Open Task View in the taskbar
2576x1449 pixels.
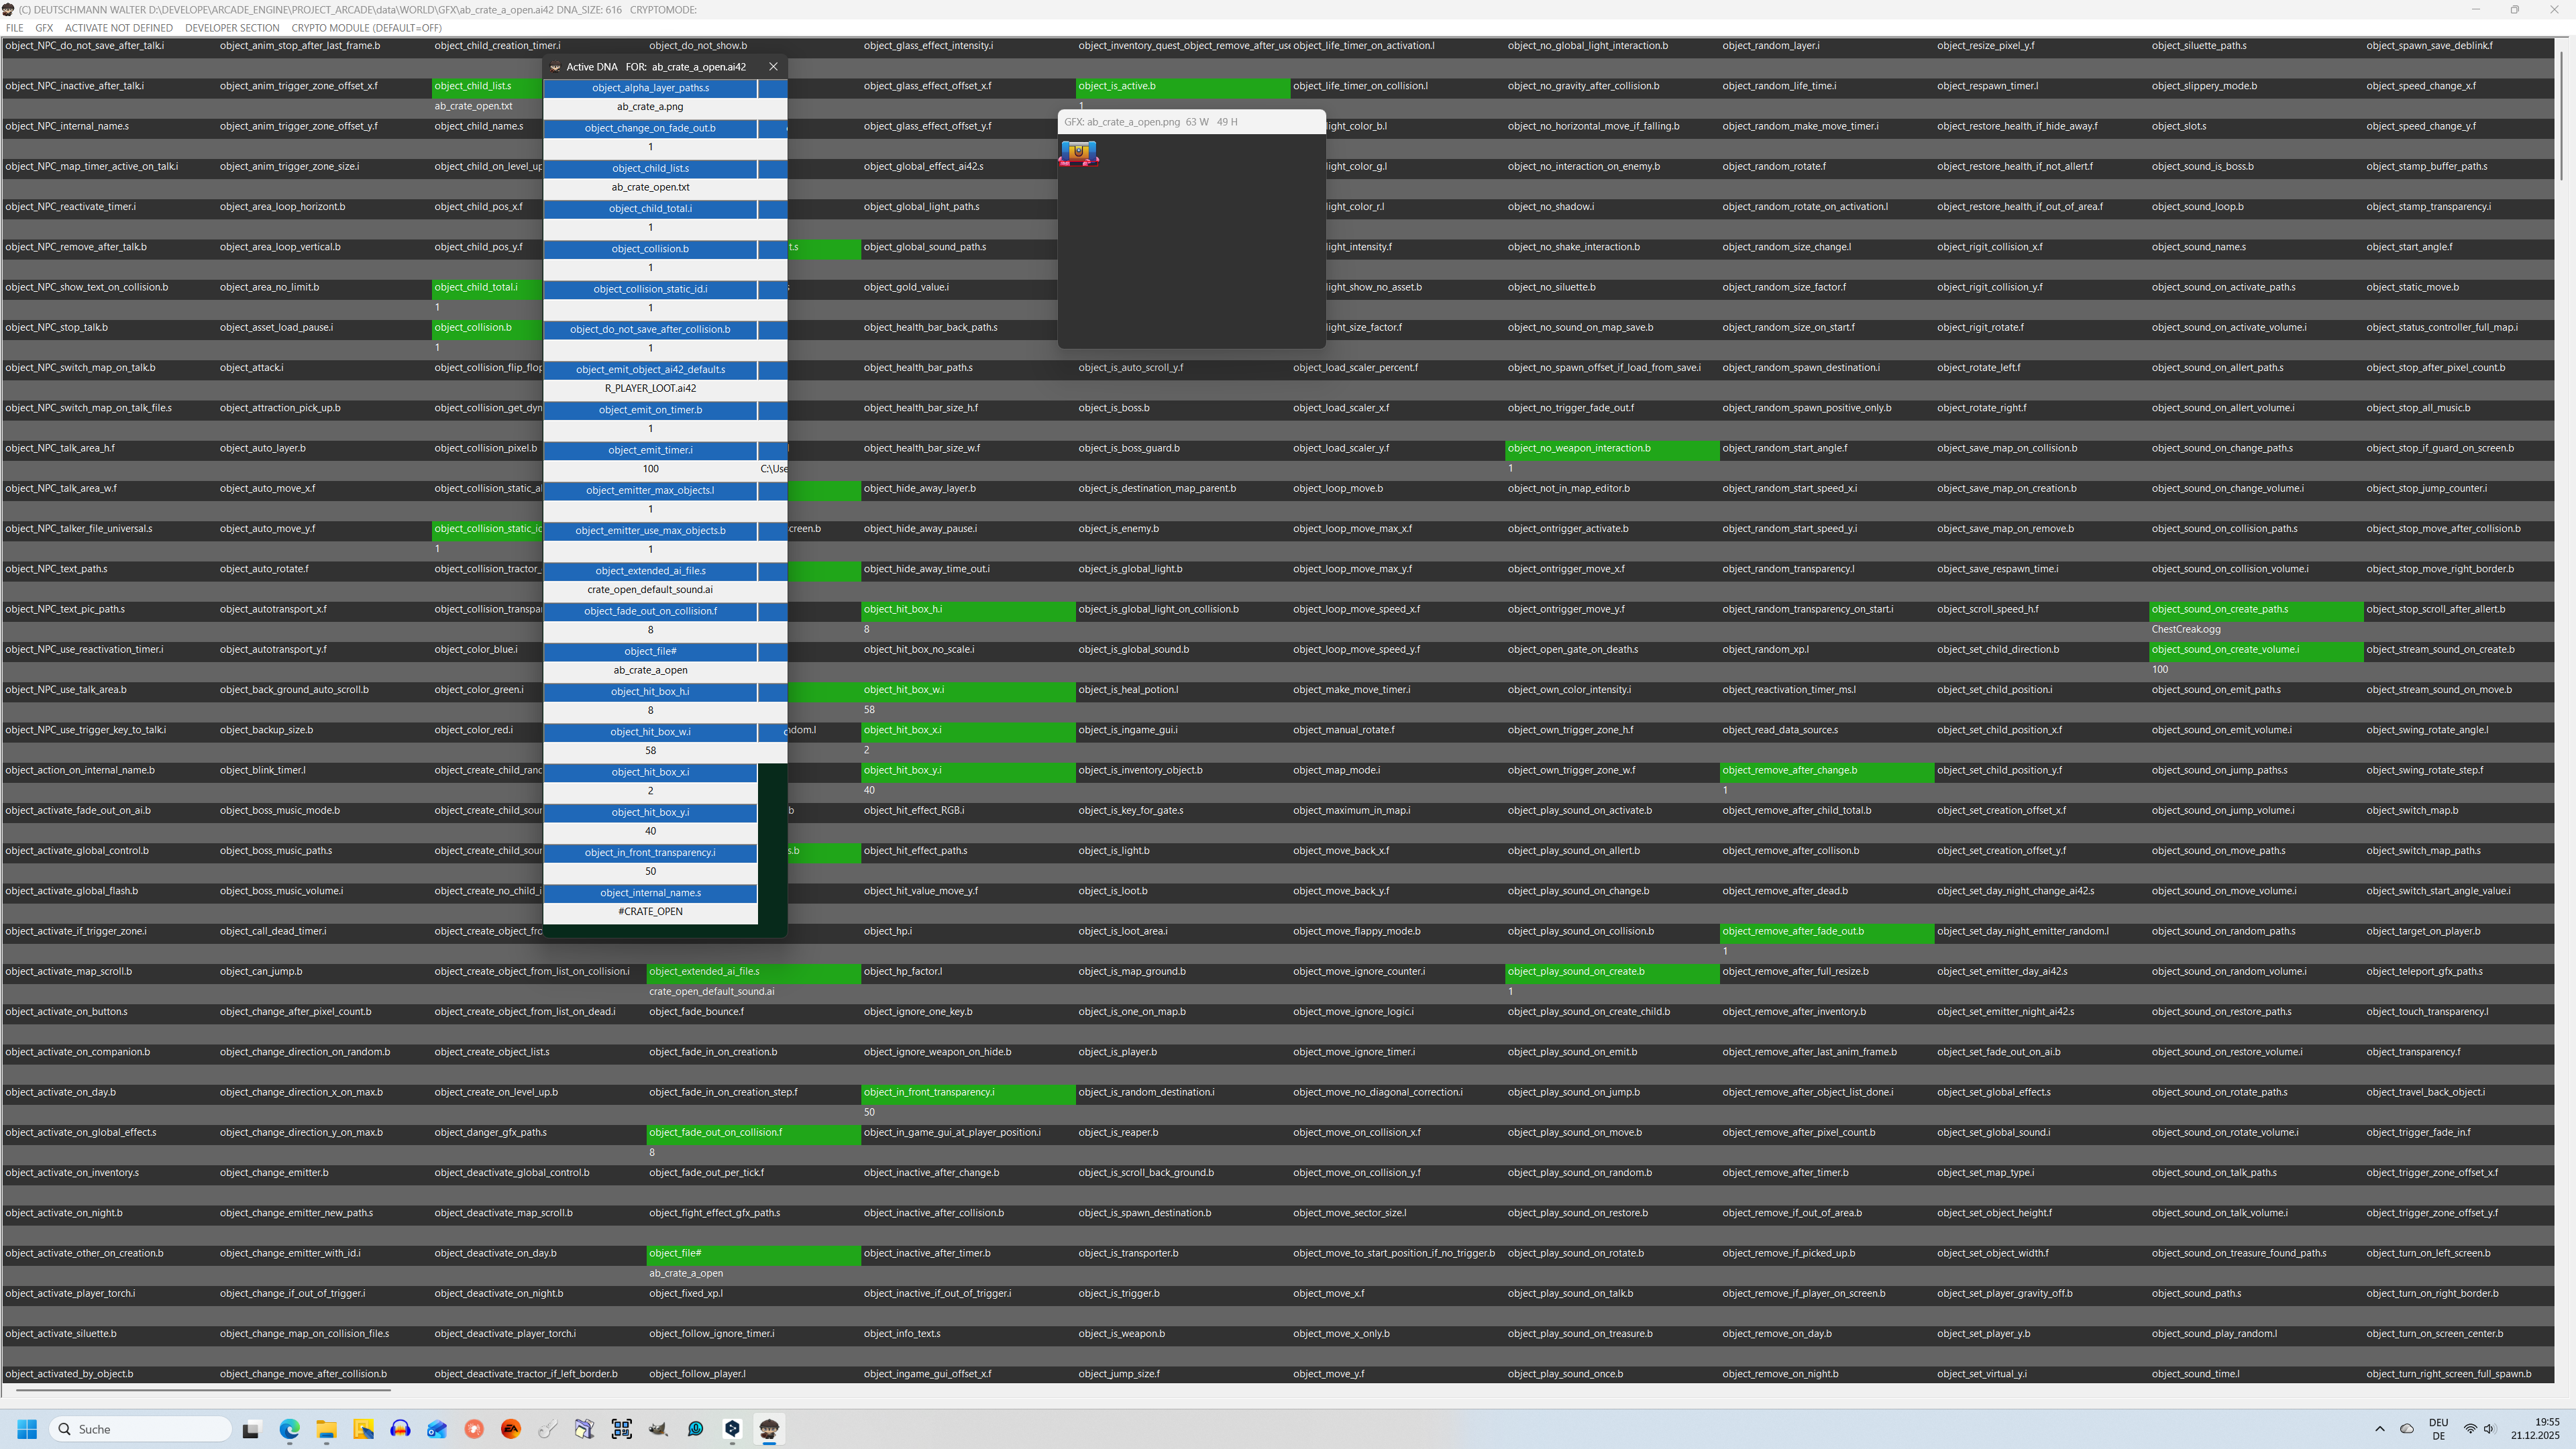click(x=251, y=1429)
